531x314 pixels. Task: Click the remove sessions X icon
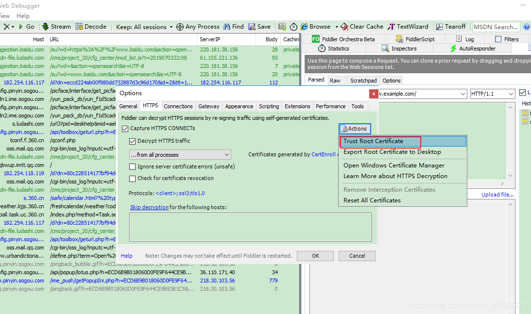(x=6, y=26)
